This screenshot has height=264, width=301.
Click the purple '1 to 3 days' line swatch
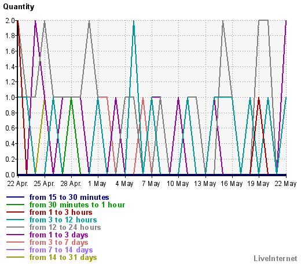(x=15, y=235)
